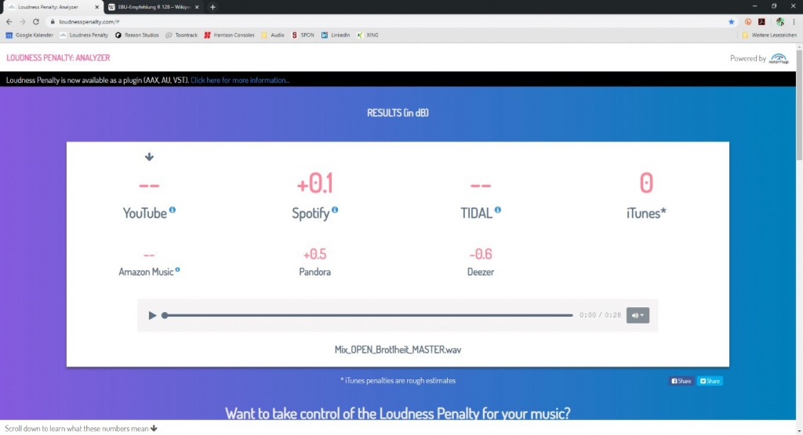Expand the Weitere Lesezeichen folder
803x435 pixels.
coord(769,35)
